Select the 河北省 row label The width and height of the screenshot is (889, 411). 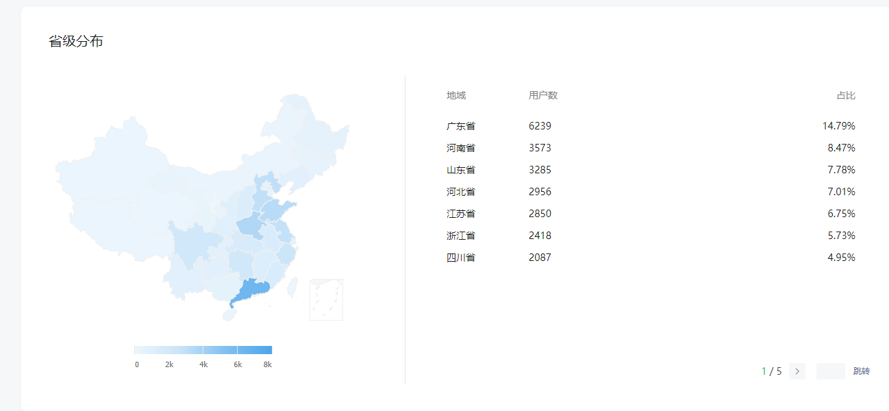pyautogui.click(x=461, y=192)
